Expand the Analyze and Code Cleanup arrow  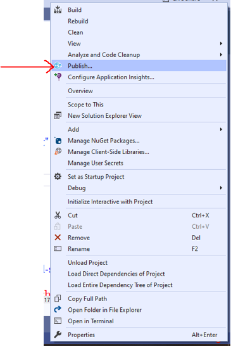pos(221,54)
